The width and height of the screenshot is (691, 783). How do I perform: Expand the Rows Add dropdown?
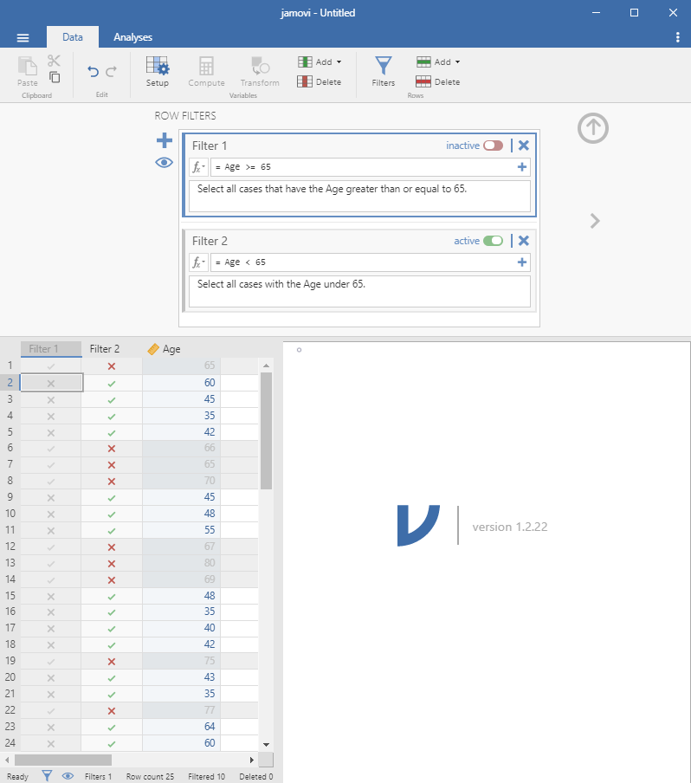(x=438, y=61)
